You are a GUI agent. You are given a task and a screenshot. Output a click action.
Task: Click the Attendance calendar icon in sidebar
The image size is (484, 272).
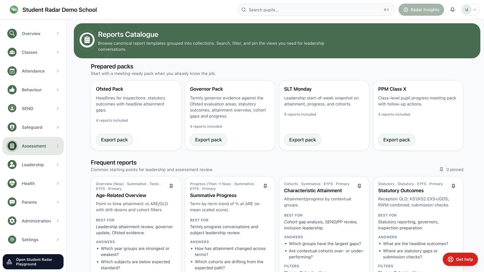point(12,71)
